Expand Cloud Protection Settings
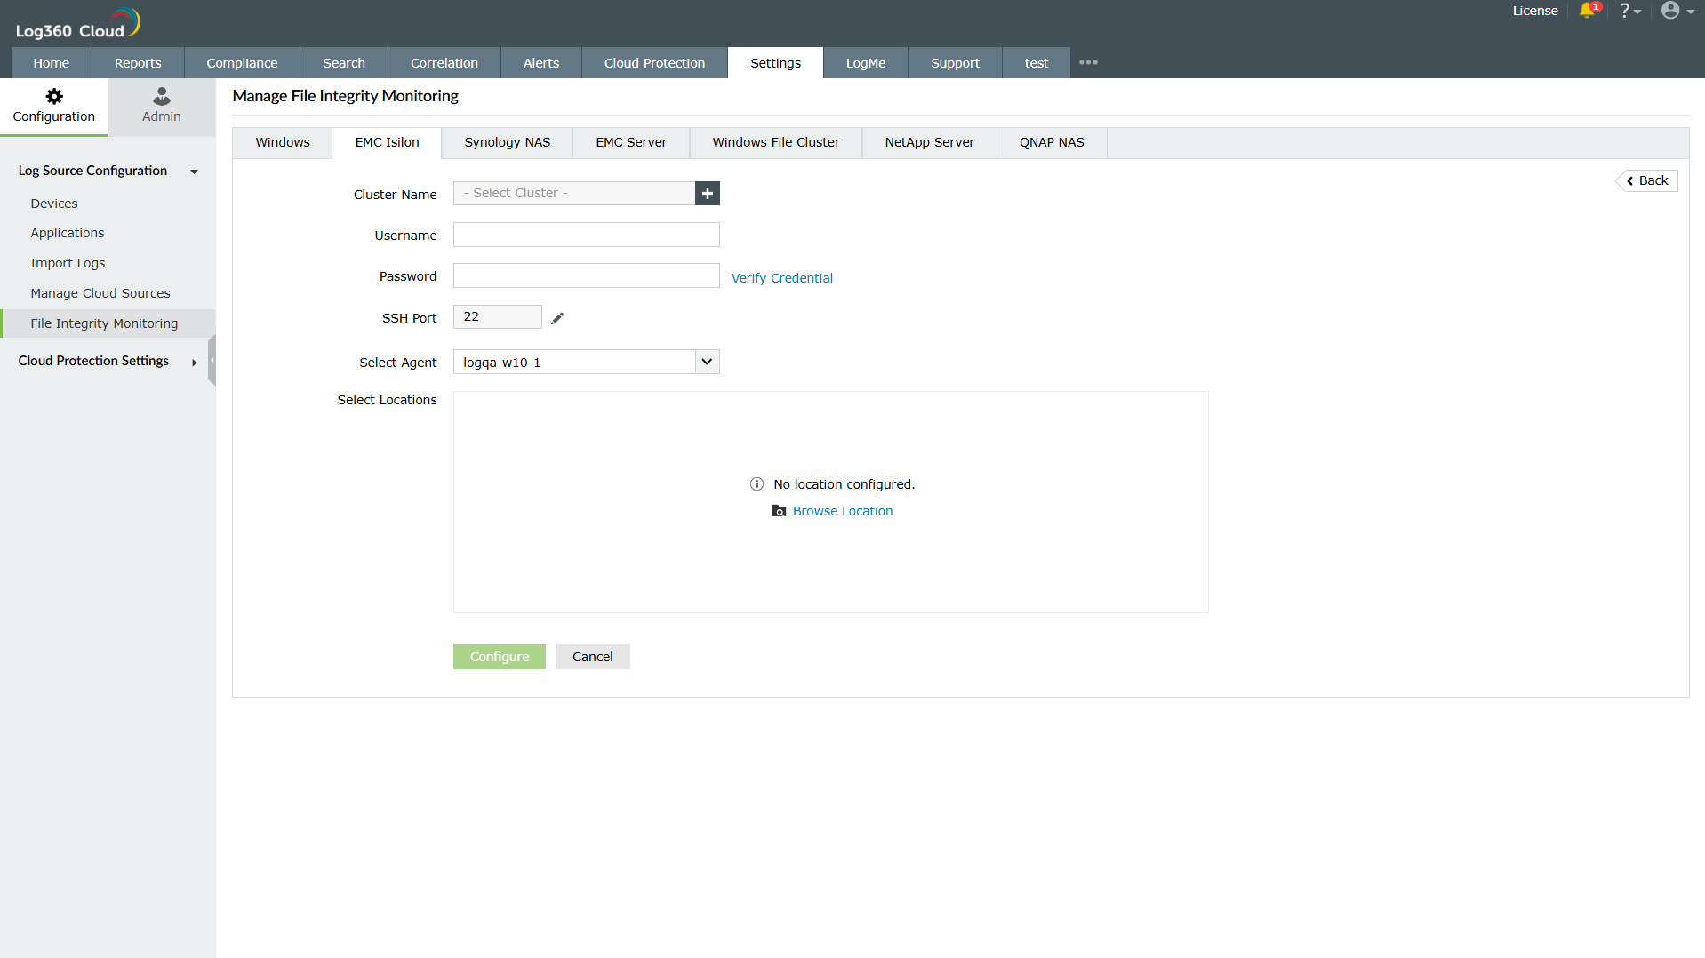The image size is (1705, 958). pos(194,362)
